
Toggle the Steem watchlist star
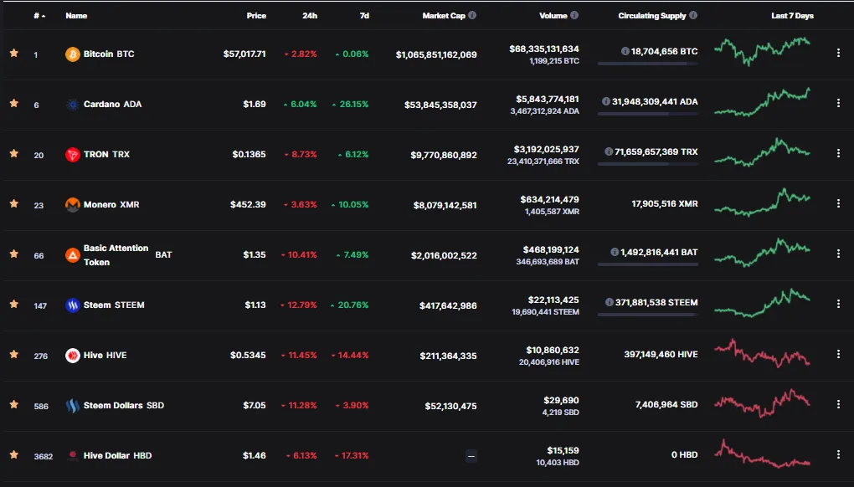tap(14, 304)
